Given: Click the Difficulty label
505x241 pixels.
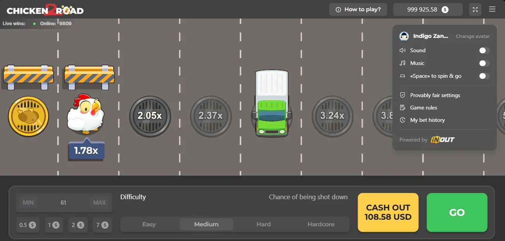Looking at the screenshot, I should point(133,197).
